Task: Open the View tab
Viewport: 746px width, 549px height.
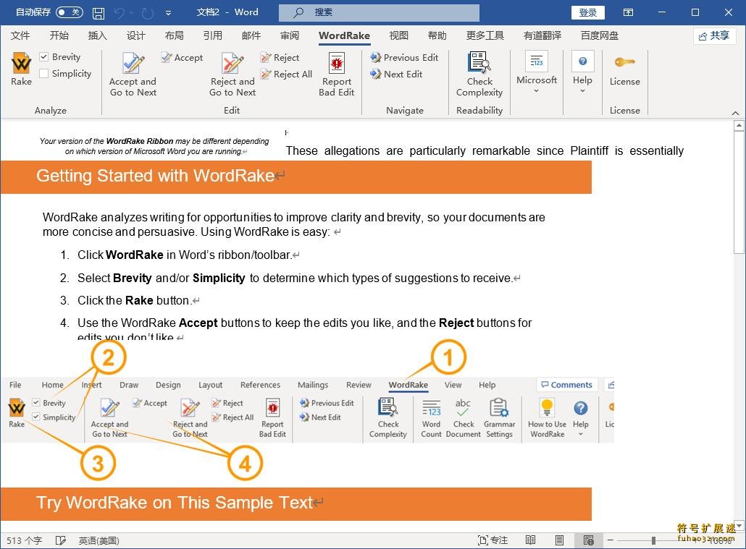Action: pyautogui.click(x=398, y=35)
